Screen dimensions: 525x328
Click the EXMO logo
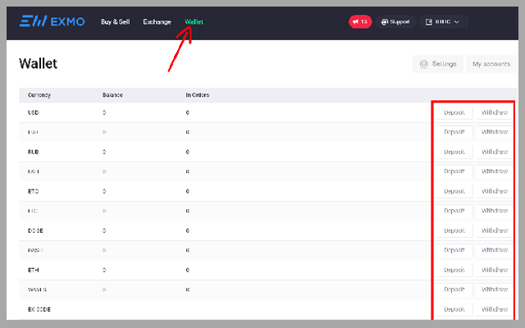point(52,21)
